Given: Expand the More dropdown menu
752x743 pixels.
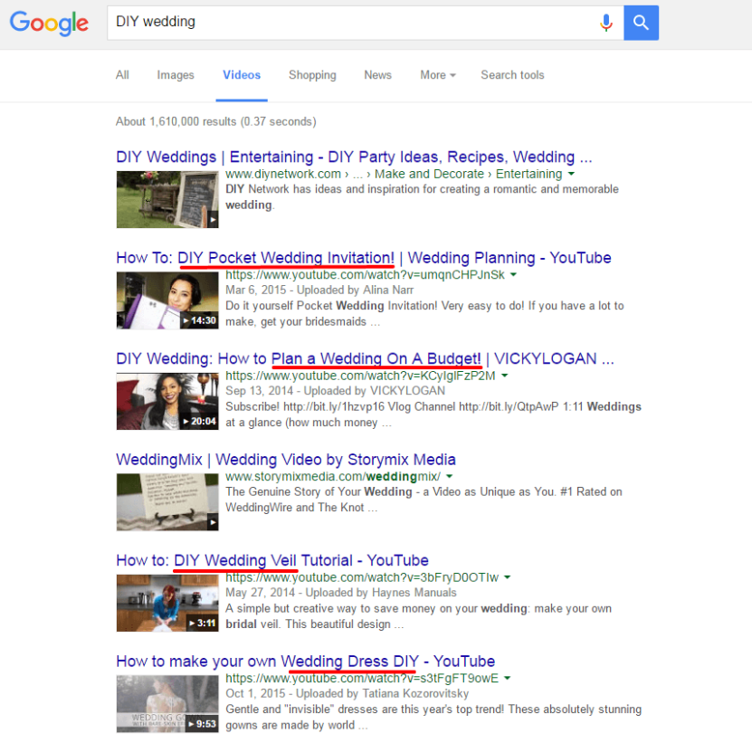Looking at the screenshot, I should coord(438,75).
